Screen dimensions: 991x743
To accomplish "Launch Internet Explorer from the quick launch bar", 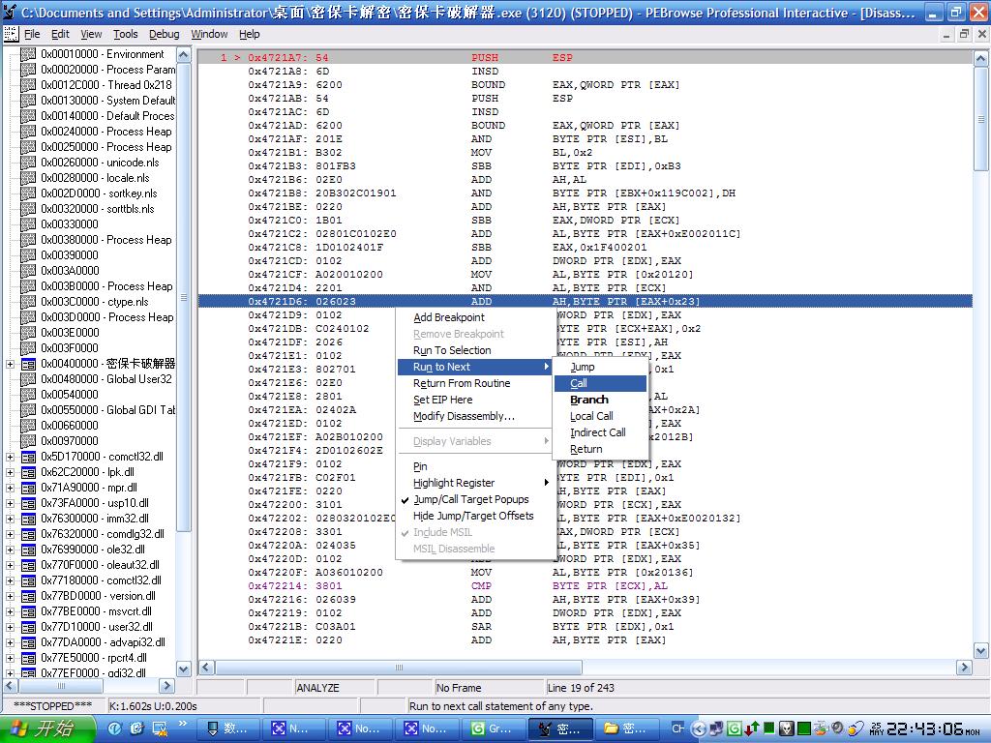I will click(x=115, y=728).
